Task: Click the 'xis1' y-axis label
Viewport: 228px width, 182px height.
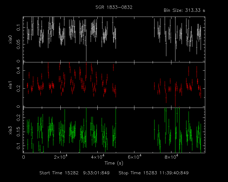Action: coord(10,85)
